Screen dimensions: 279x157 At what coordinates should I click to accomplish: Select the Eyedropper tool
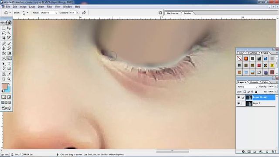tap(9, 74)
